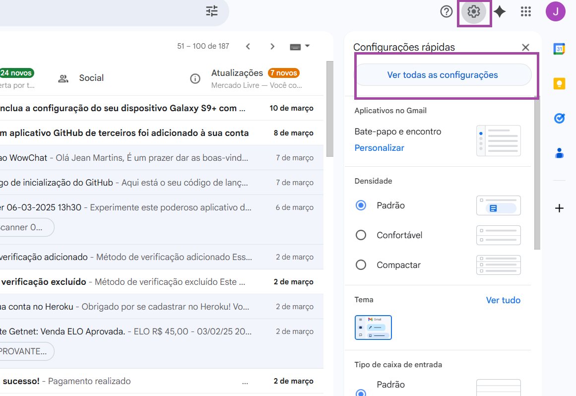576x396 pixels.
Task: Open the Settings gear icon
Action: [474, 11]
